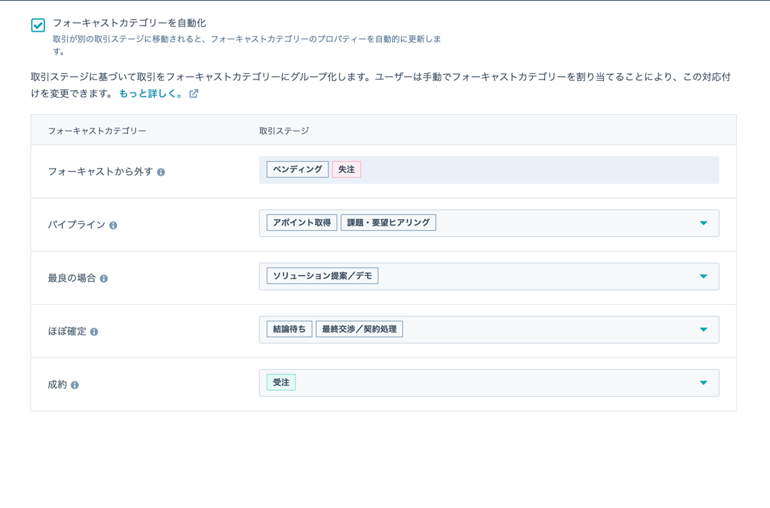The height and width of the screenshot is (508, 770).
Task: Expand the 最良の場合 stage dropdown arrow
Action: point(703,276)
